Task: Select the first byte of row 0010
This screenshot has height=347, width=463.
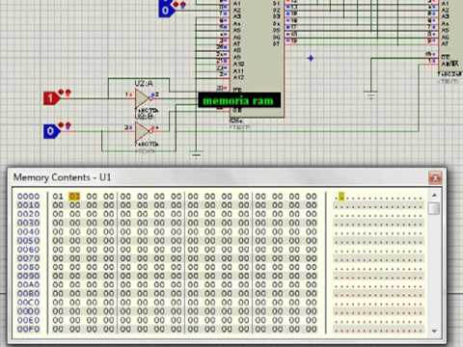Action: pos(58,205)
